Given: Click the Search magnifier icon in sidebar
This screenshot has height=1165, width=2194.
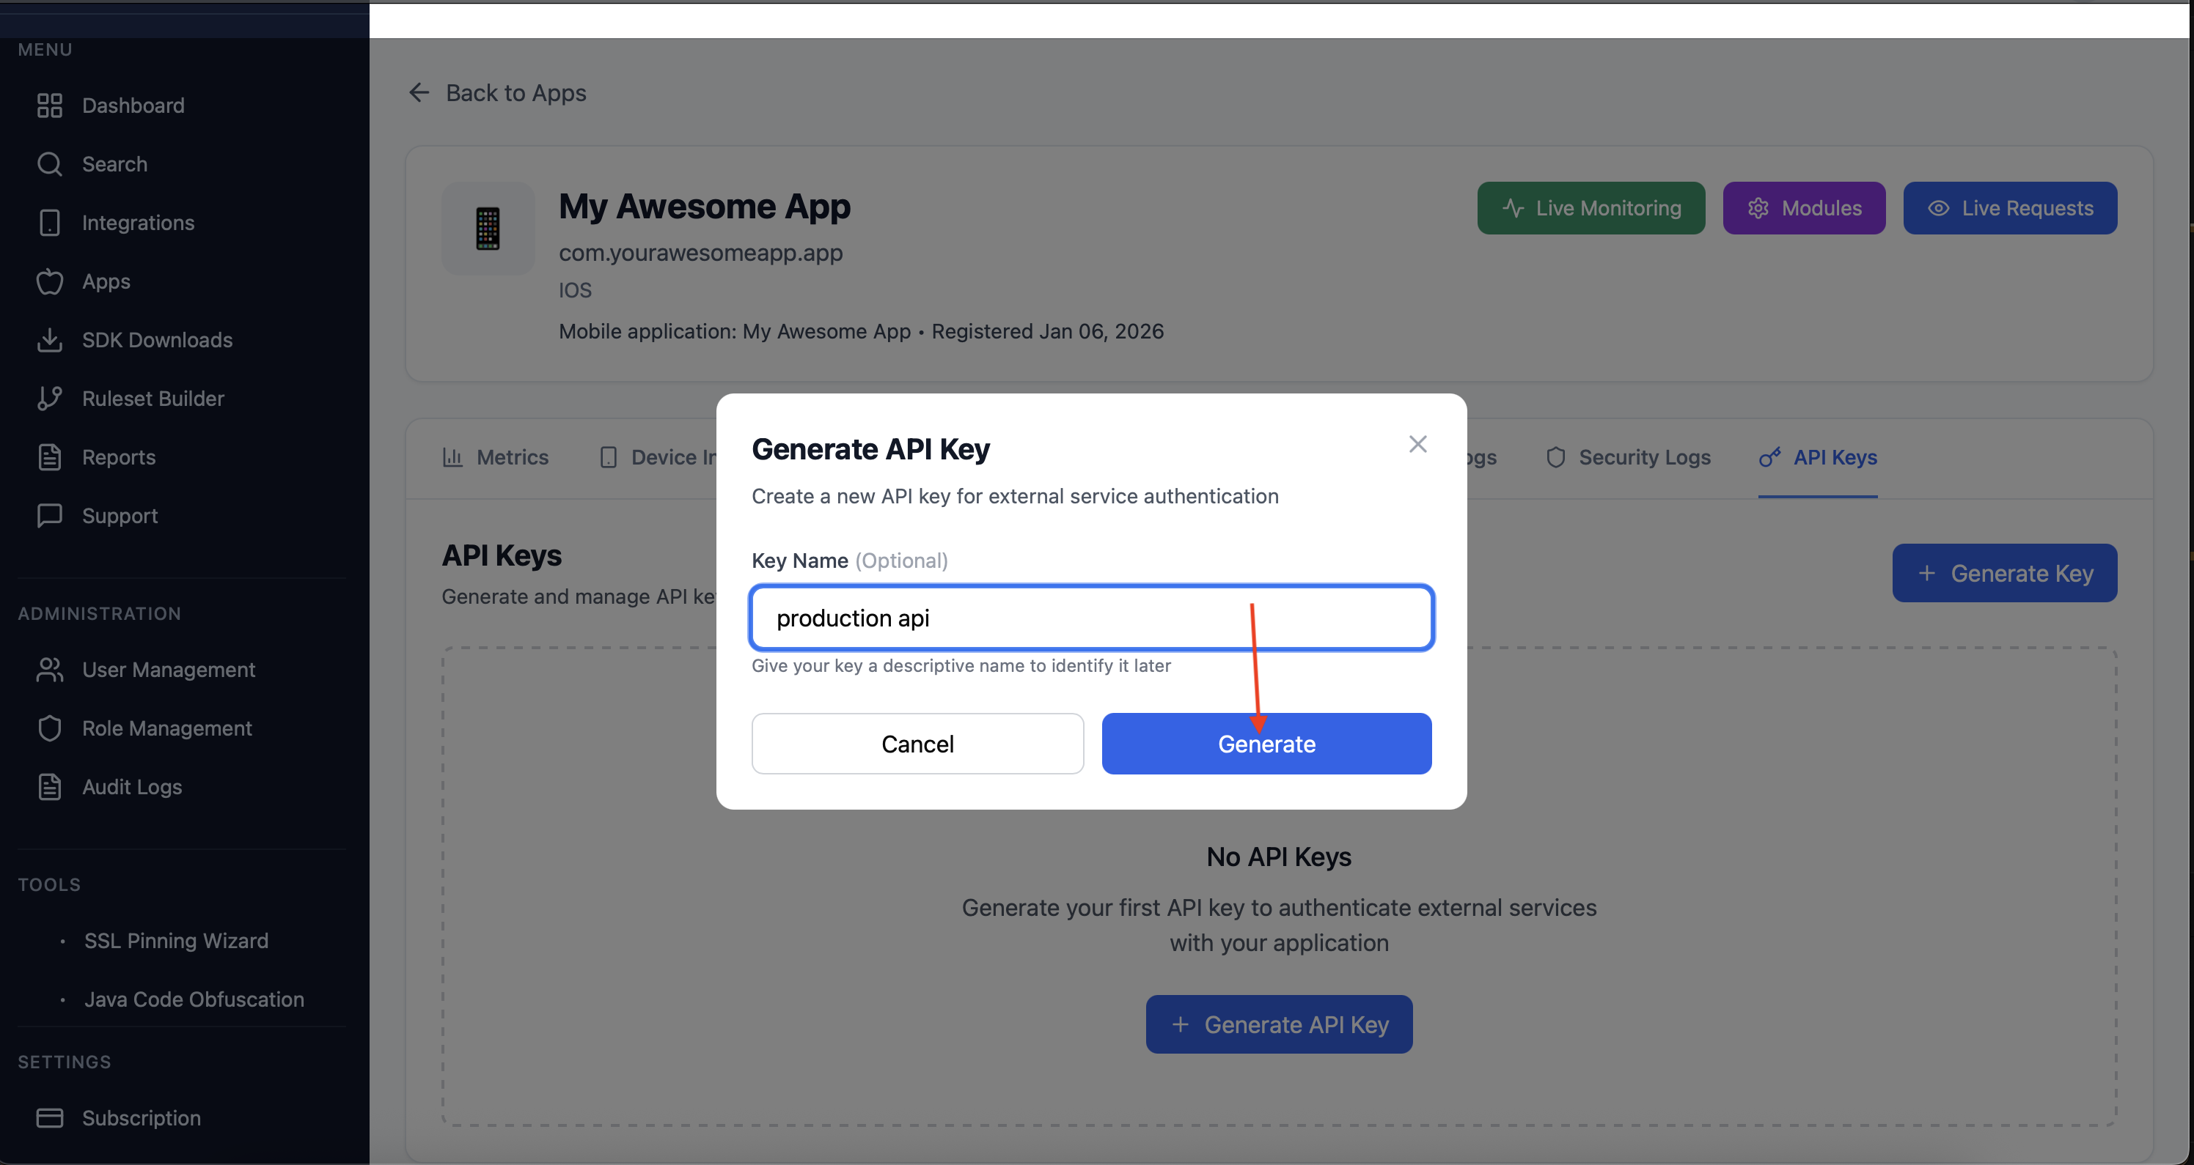Looking at the screenshot, I should click(49, 164).
